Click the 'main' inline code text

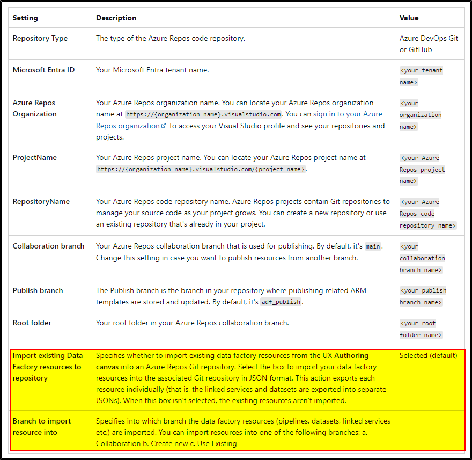(373, 246)
